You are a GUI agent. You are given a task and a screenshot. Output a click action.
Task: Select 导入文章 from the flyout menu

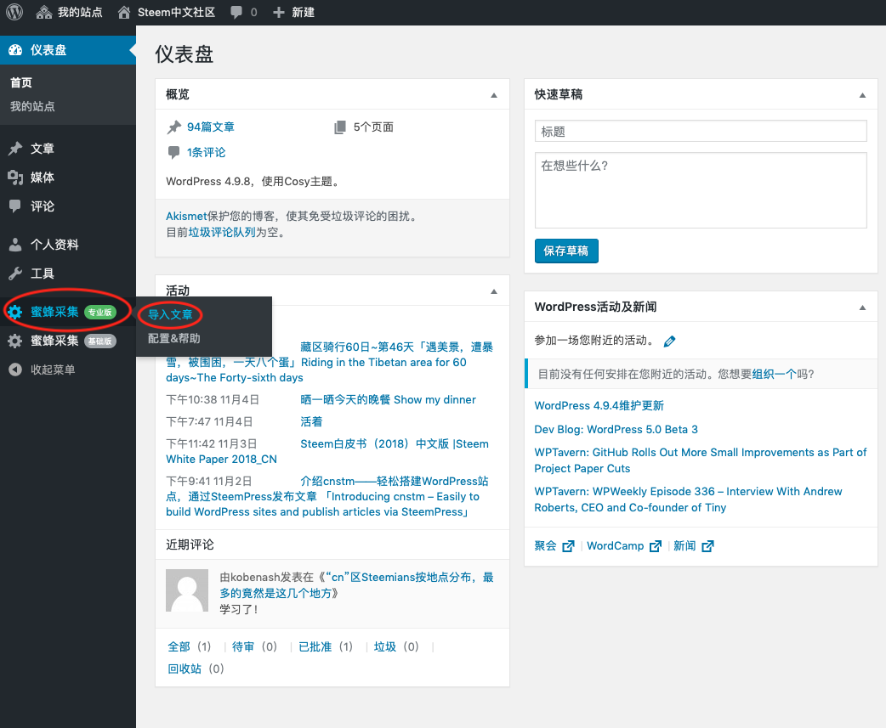[170, 314]
